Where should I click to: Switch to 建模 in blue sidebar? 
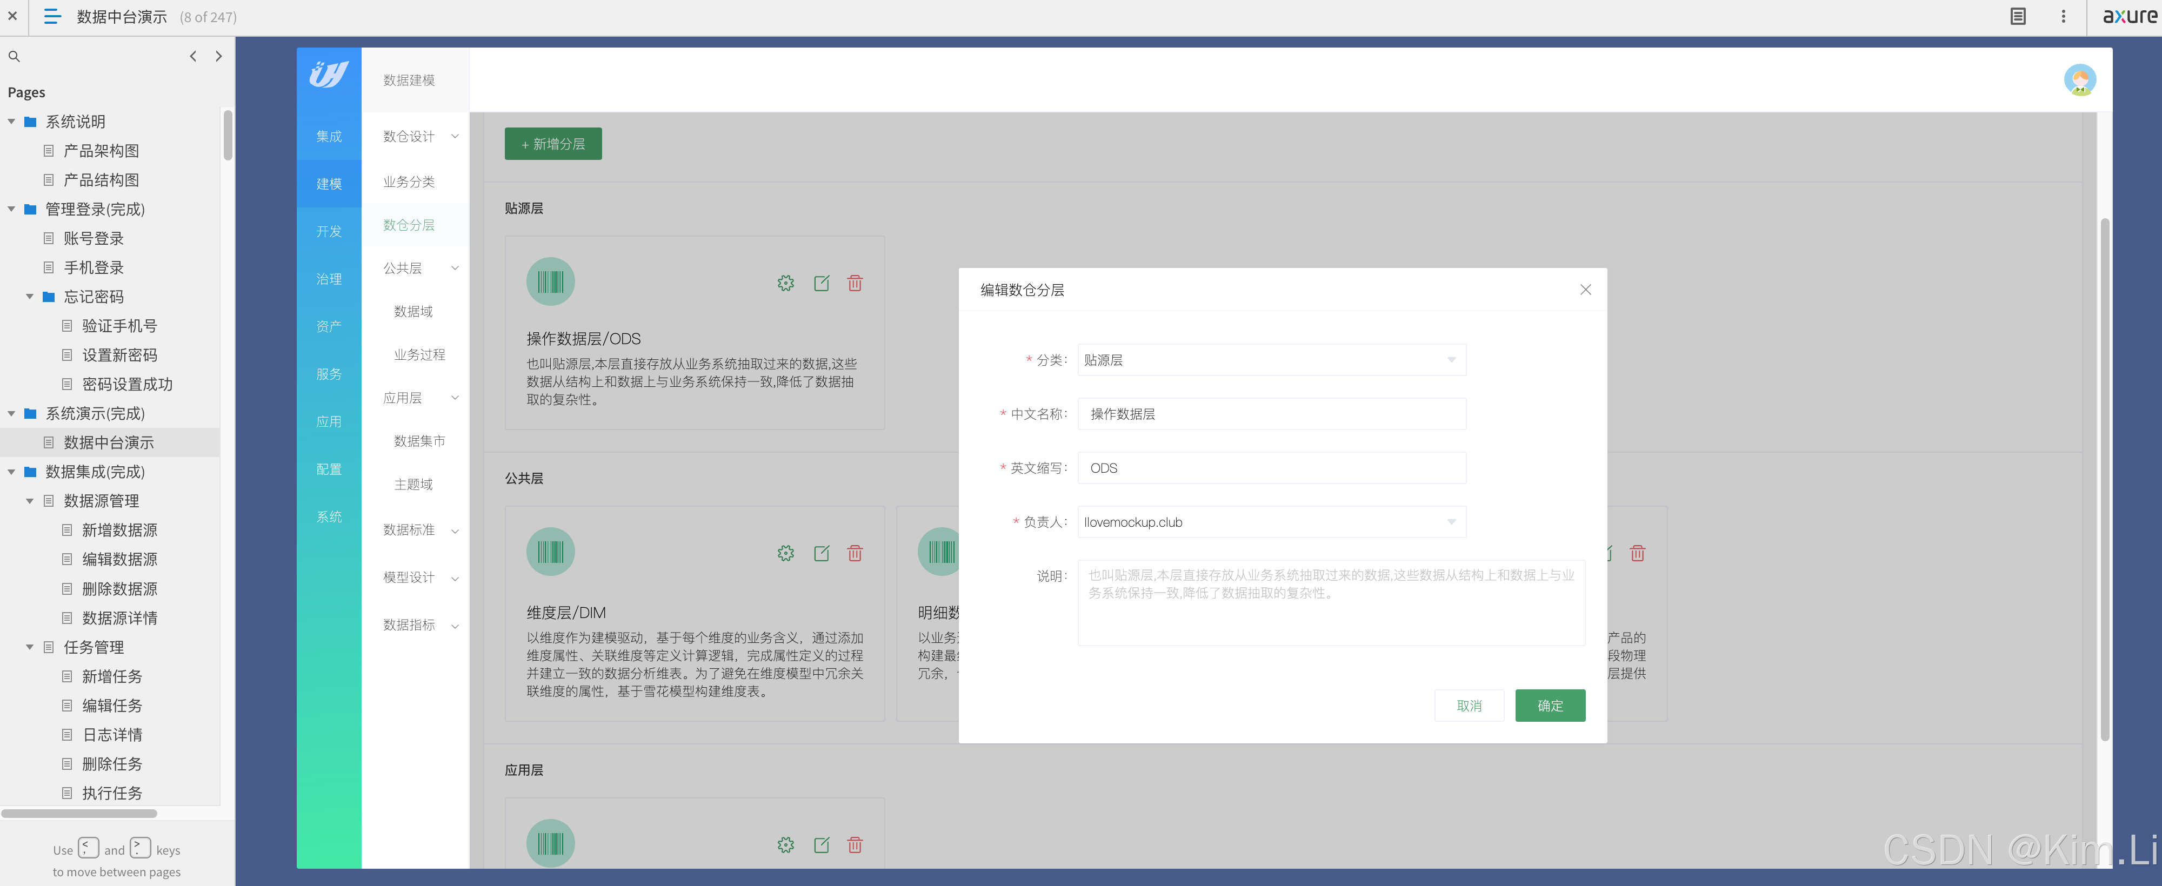(x=329, y=184)
